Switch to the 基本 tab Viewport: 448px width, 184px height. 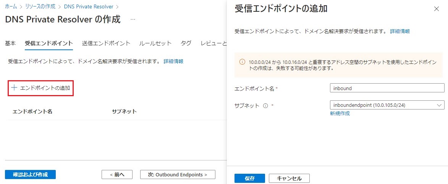[10, 43]
